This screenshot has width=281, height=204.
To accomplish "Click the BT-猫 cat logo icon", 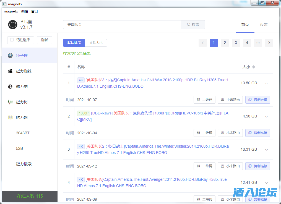I will pos(13,25).
